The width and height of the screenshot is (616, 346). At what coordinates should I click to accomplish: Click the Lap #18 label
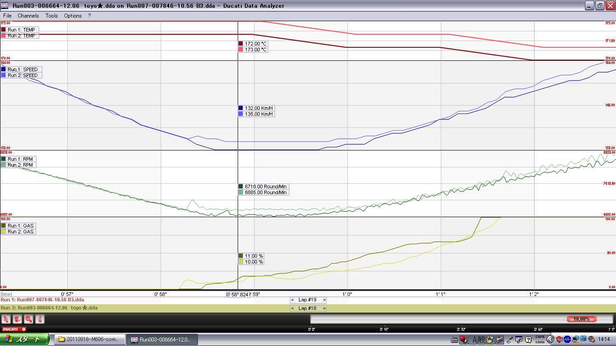(308, 309)
